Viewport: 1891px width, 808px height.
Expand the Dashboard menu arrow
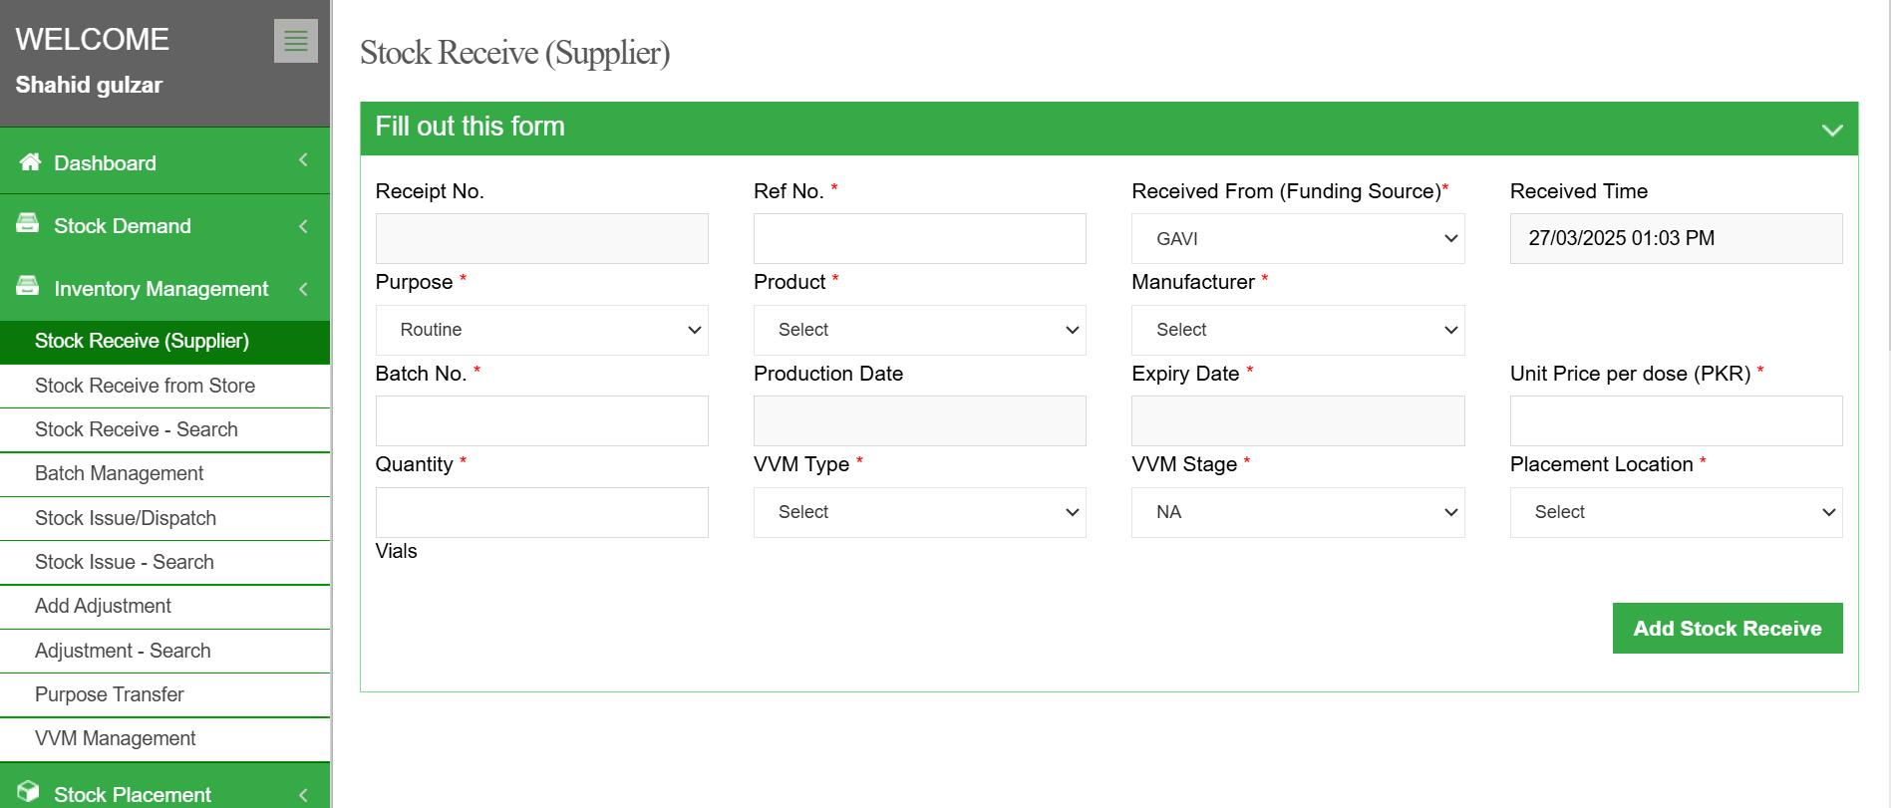[x=303, y=160]
